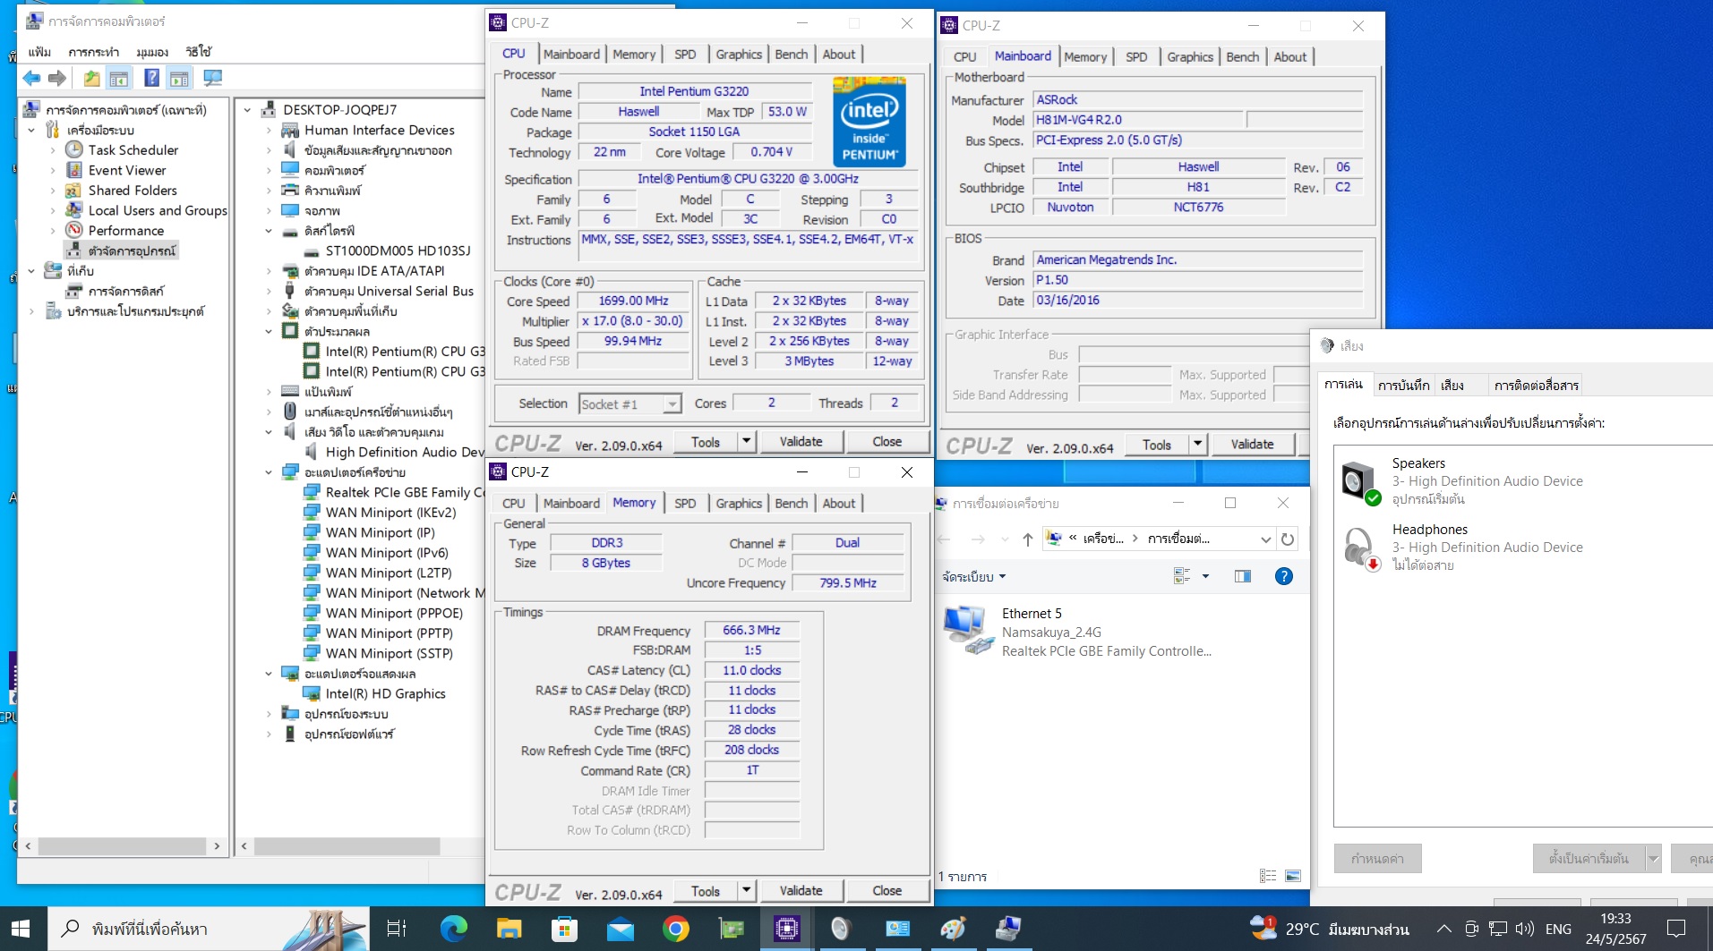Screen dimensions: 1713x951
Task: Click Close in Memory CPU-Z window
Action: pyautogui.click(x=886, y=890)
